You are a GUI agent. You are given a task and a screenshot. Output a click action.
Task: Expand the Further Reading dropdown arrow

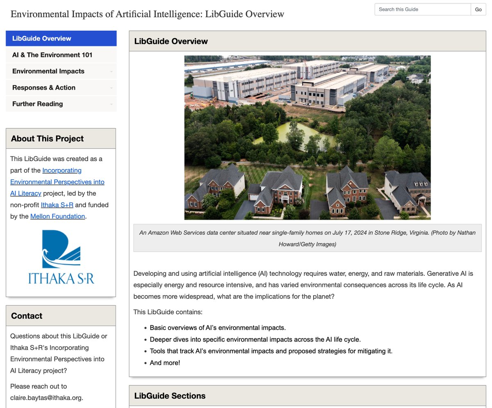[x=111, y=105]
